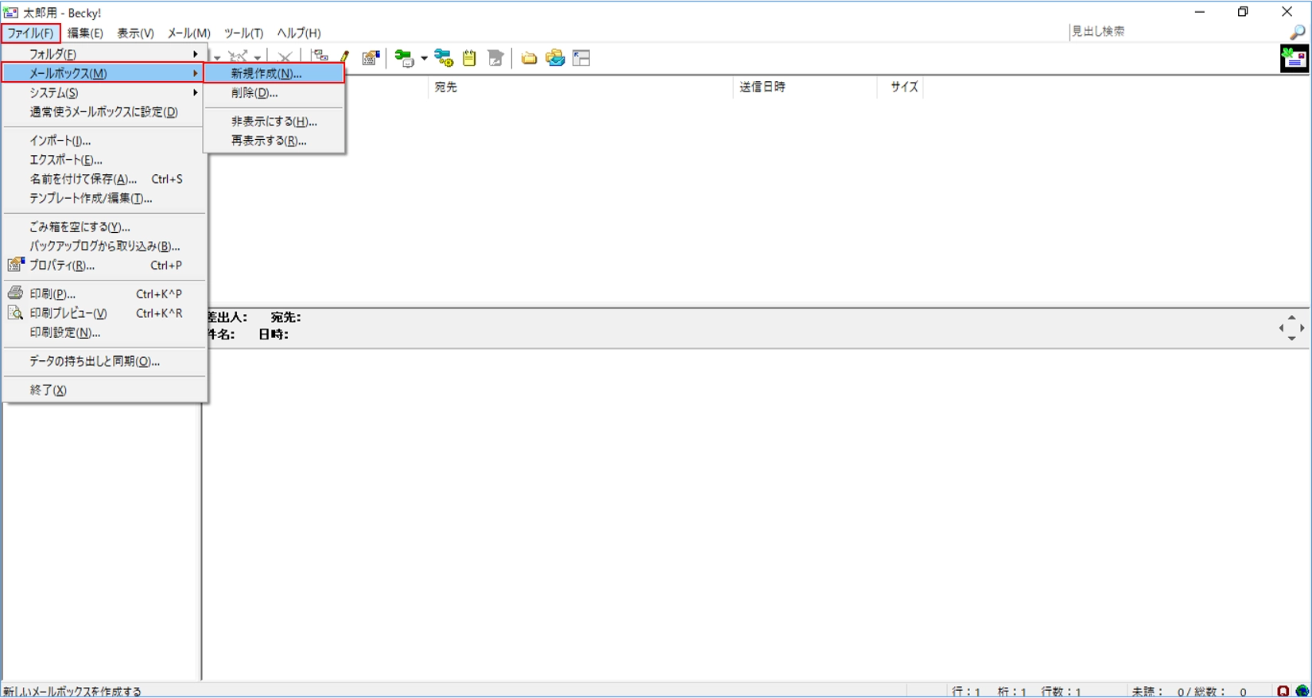1312x698 pixels.
Task: Click the grayed-out delete X toolbar icon
Action: 285,57
